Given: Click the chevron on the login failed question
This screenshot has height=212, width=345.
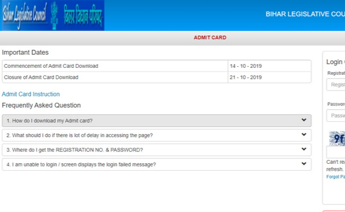Looking at the screenshot, I should point(304,164).
